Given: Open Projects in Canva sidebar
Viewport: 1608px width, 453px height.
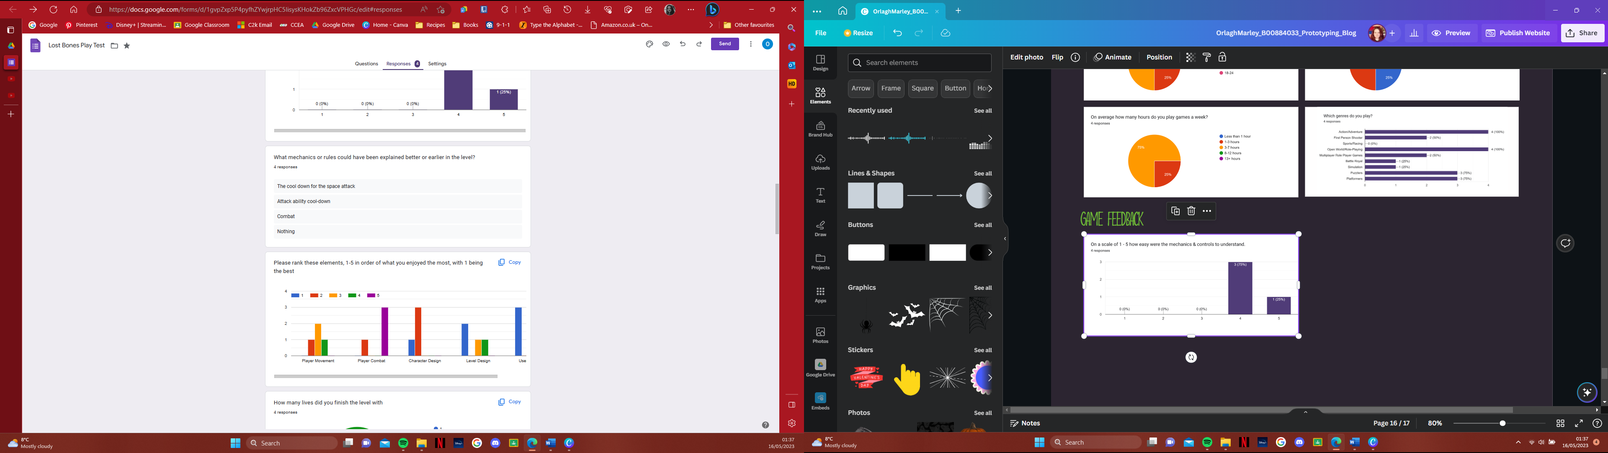Looking at the screenshot, I should click(x=820, y=262).
